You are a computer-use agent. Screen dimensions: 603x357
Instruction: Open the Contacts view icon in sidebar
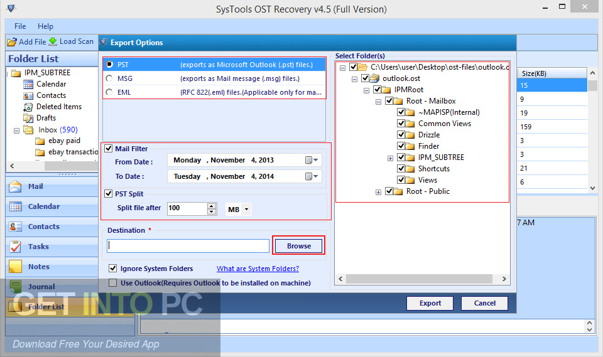[x=15, y=226]
